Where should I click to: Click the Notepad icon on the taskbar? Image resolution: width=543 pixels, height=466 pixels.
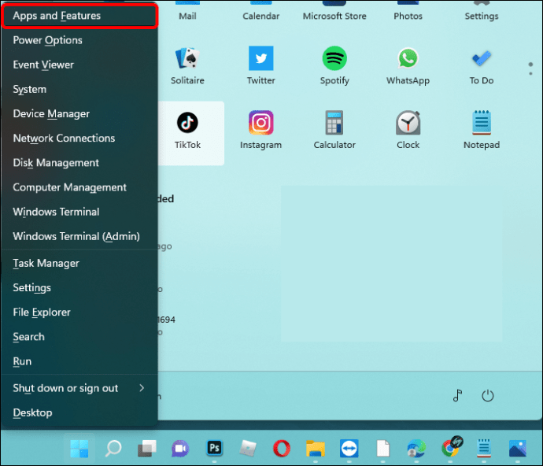(484, 449)
